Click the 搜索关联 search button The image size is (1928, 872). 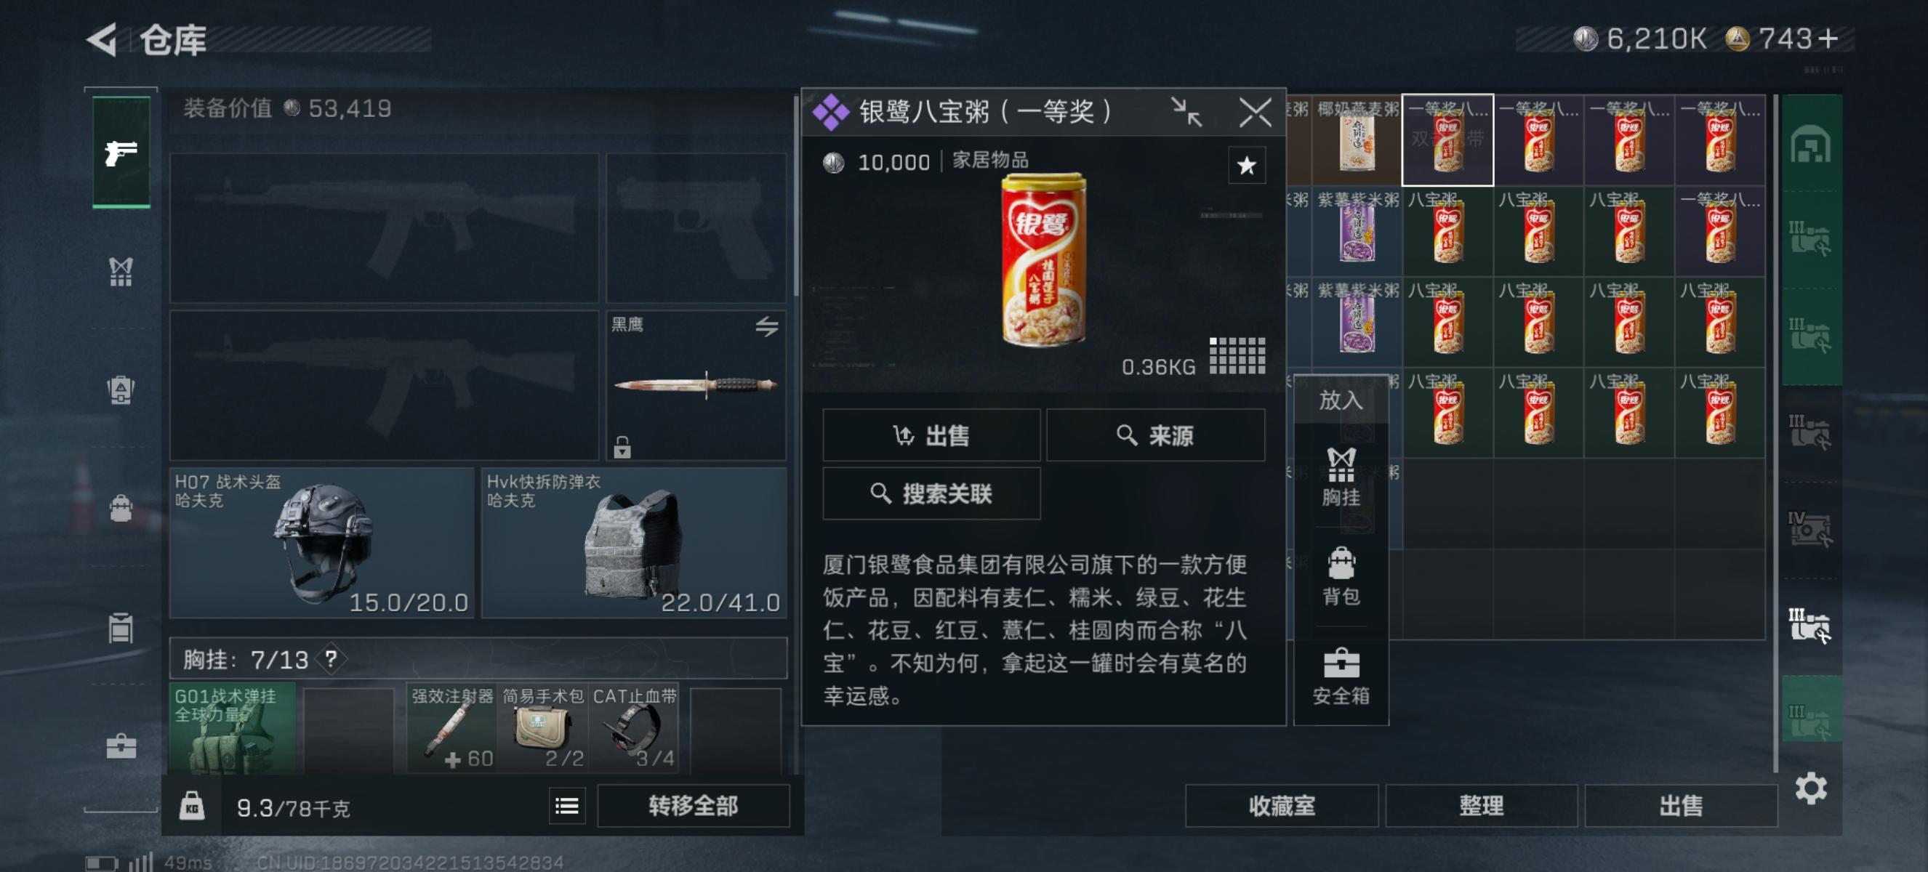tap(931, 493)
